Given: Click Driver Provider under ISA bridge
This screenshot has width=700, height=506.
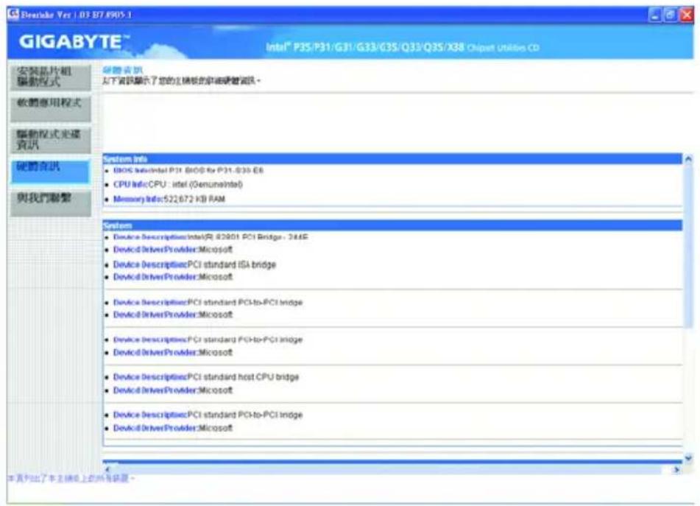Looking at the screenshot, I should (x=173, y=277).
